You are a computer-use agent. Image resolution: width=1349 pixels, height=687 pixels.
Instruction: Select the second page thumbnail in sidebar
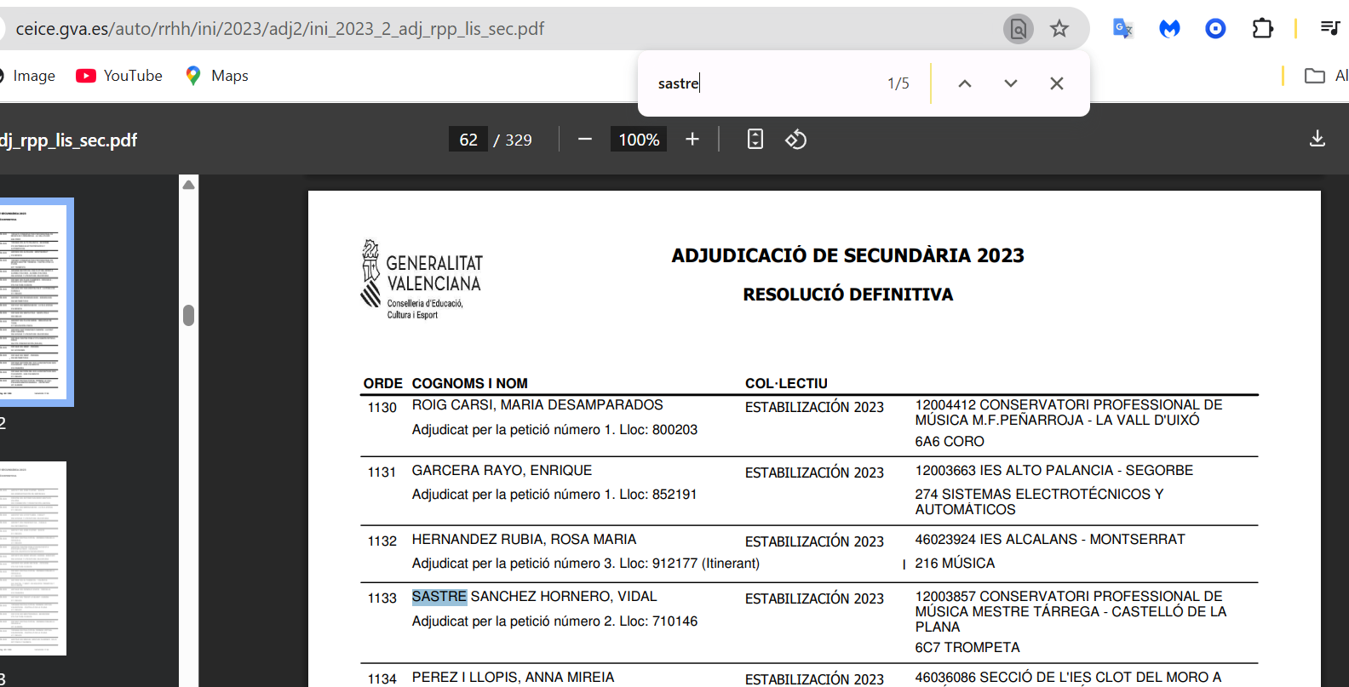(32, 558)
